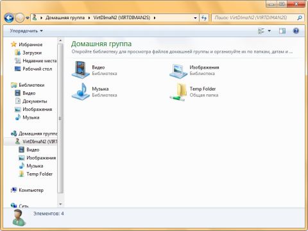This screenshot has width=308, height=231.
Task: Click the navigation pane scrollbar thumb
Action: click(x=60, y=119)
